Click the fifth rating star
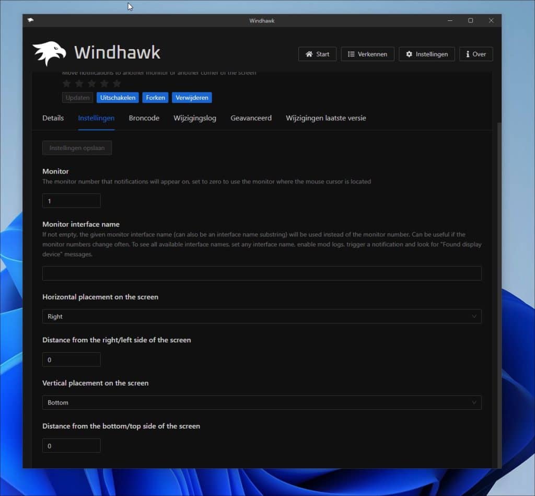Screen dimensions: 535x496 [x=117, y=83]
